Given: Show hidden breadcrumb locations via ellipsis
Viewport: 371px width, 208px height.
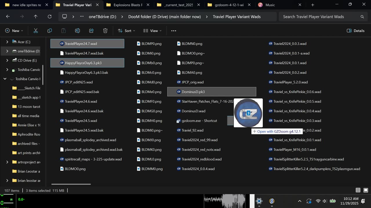Looking at the screenshot, I should pos(82,17).
